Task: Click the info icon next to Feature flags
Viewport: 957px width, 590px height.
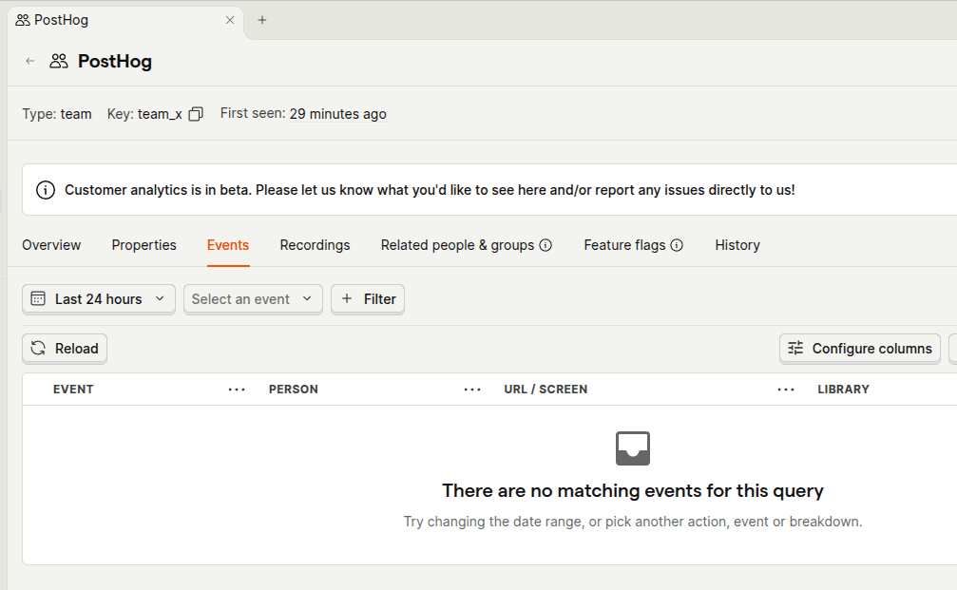Action: [677, 245]
